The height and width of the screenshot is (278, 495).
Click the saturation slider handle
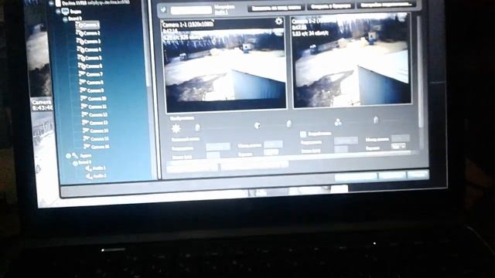tap(376, 120)
